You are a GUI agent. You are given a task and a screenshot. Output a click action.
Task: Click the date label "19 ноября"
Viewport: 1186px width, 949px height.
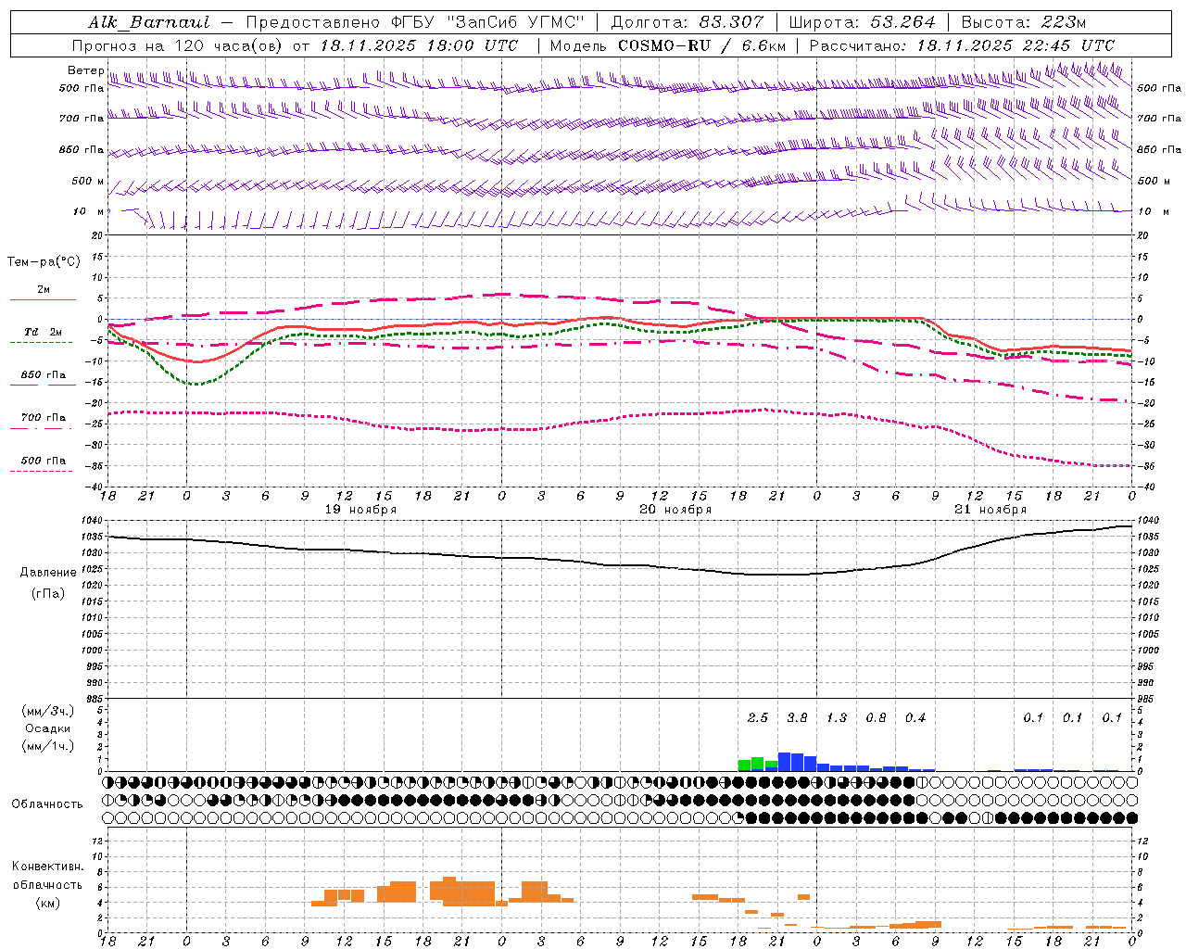point(360,510)
